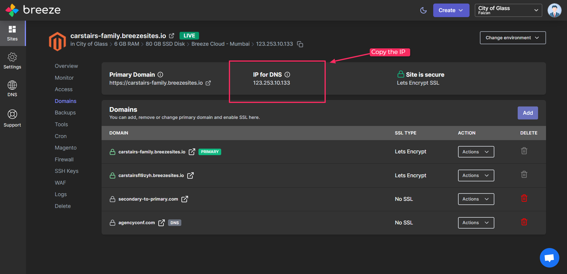Open Settings in the sidebar
This screenshot has height=274, width=567.
tap(12, 61)
